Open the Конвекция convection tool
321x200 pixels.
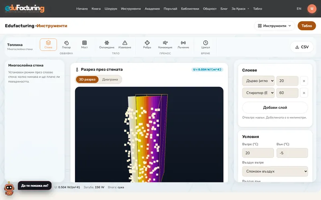click(165, 44)
